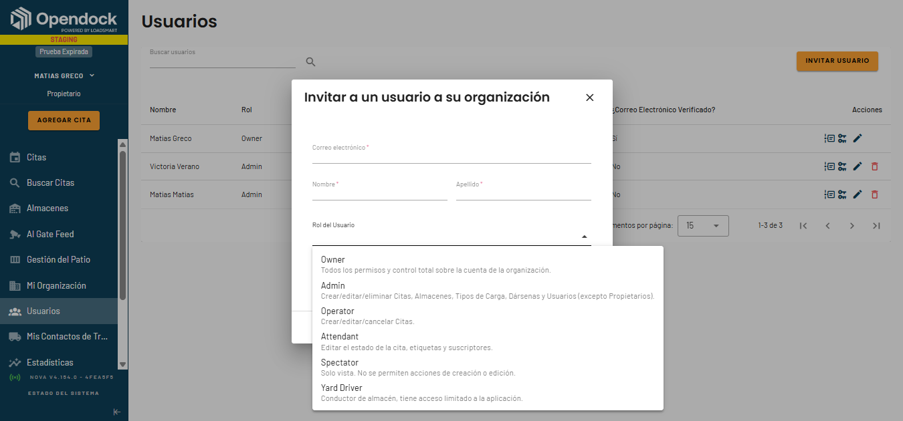Click the Mis Contactos truck icon
The height and width of the screenshot is (421, 903).
[x=15, y=337]
